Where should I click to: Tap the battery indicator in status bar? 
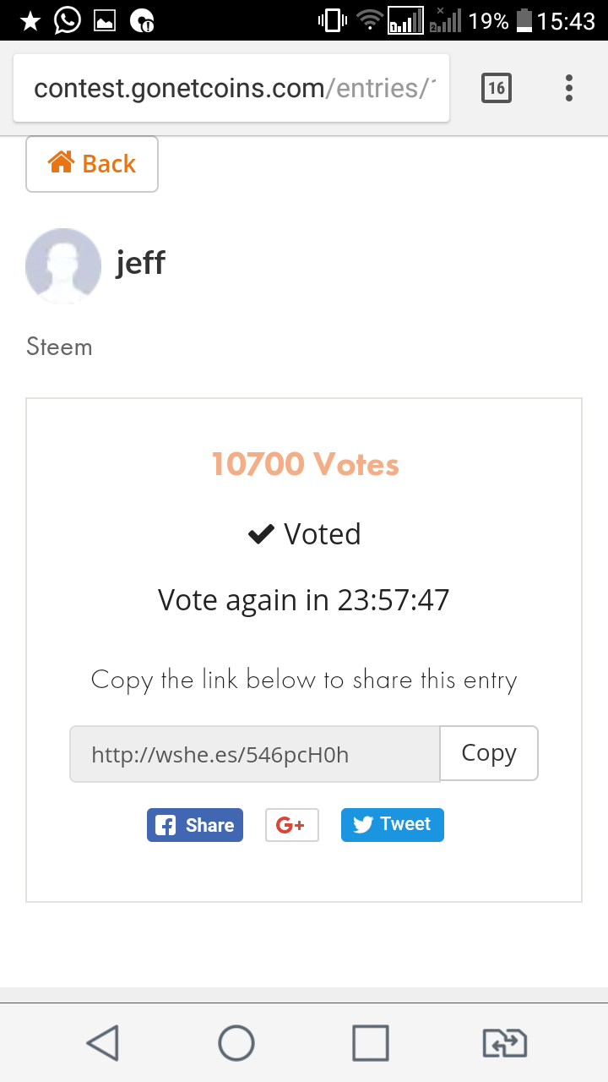tap(524, 20)
